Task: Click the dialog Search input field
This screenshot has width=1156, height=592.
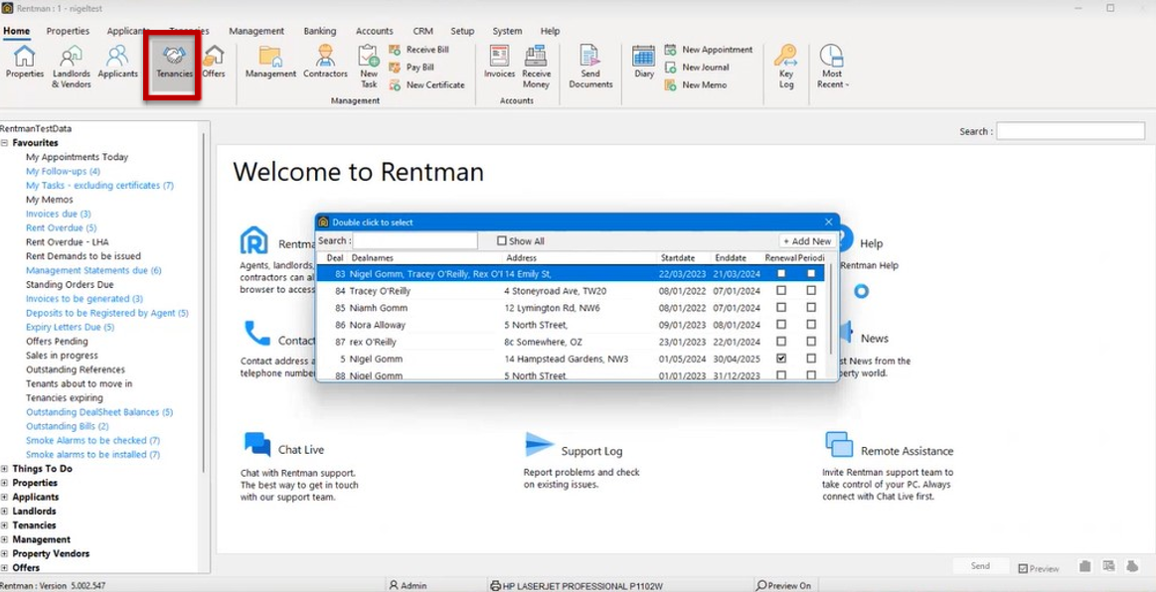Action: (x=415, y=240)
